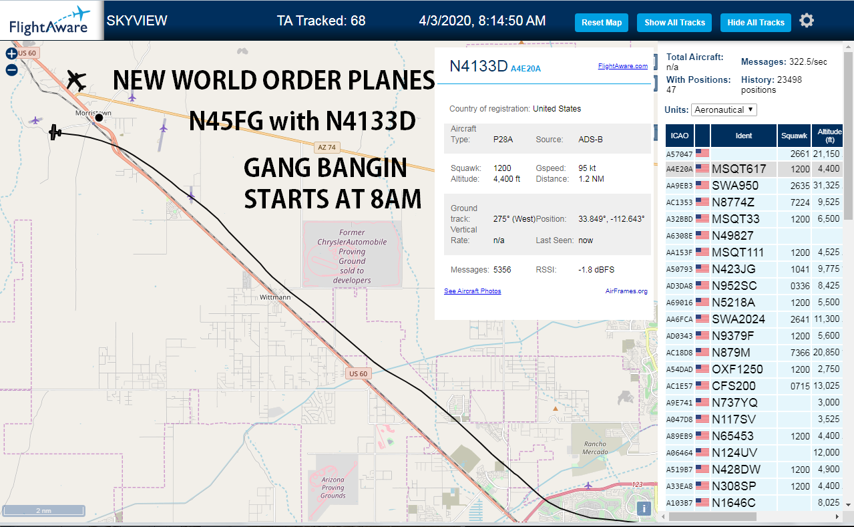Select the N124UV aircraft row
The height and width of the screenshot is (527, 854).
point(755,453)
